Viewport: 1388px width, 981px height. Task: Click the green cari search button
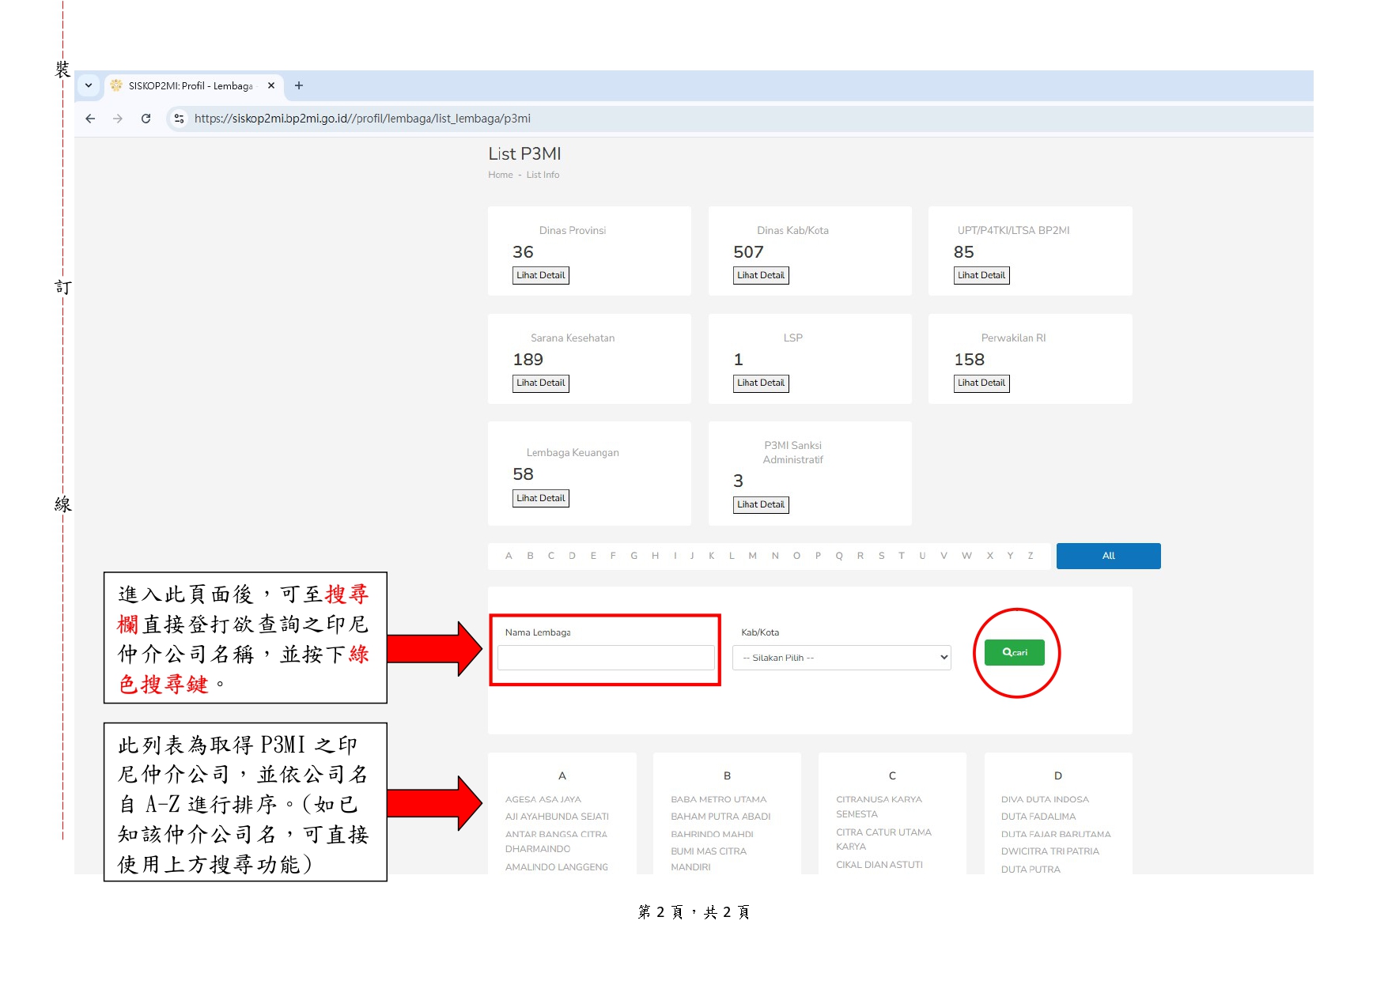[x=1014, y=652]
